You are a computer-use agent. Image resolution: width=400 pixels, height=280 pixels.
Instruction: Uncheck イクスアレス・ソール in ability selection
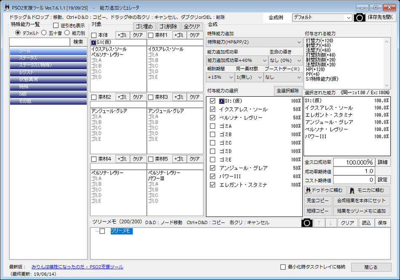[x=213, y=109]
